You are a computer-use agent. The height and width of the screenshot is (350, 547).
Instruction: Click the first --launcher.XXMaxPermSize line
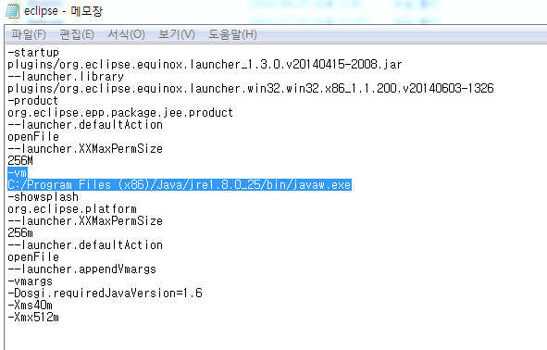85,149
